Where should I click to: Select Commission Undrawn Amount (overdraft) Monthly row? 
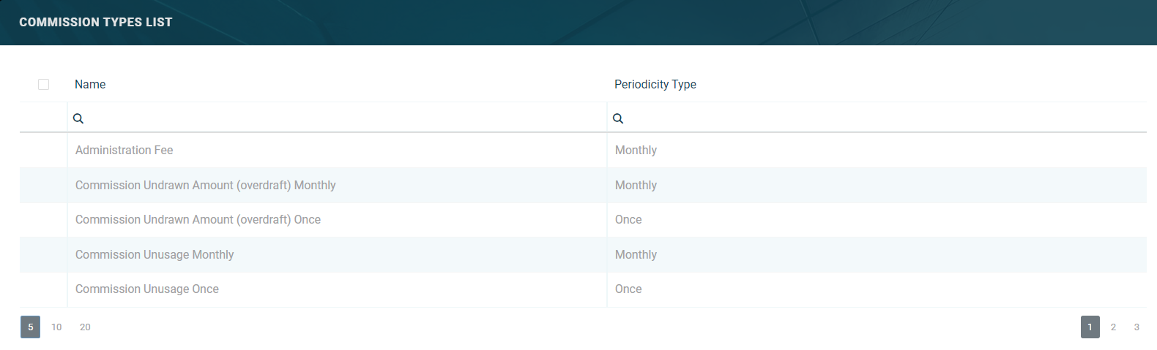pos(205,186)
